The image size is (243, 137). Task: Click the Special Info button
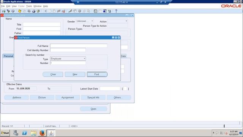(x=93, y=97)
